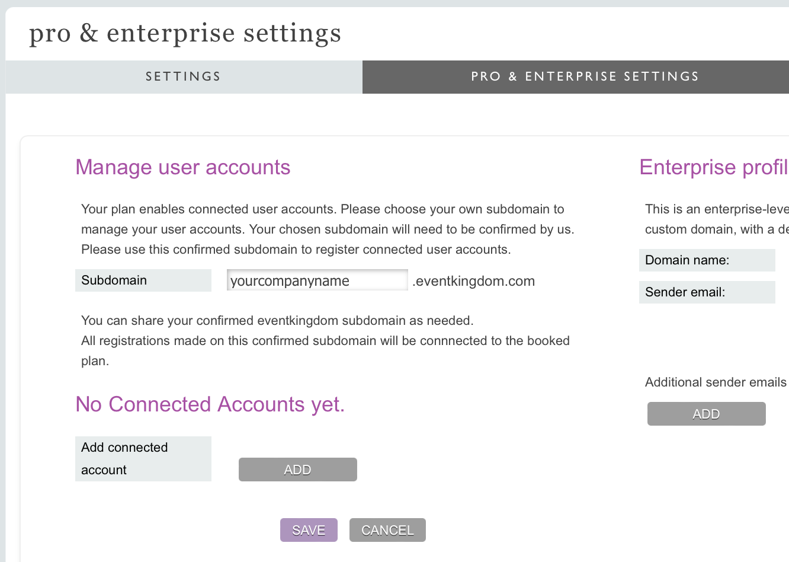Click the Add connected account label
Viewport: 789px width, 562px height.
(124, 458)
